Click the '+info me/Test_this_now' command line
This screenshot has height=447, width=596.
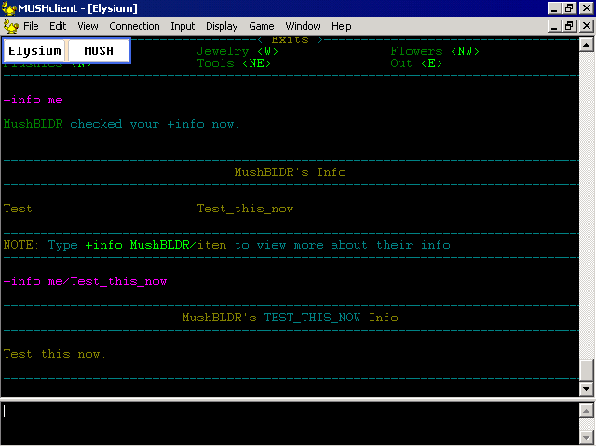click(x=85, y=281)
